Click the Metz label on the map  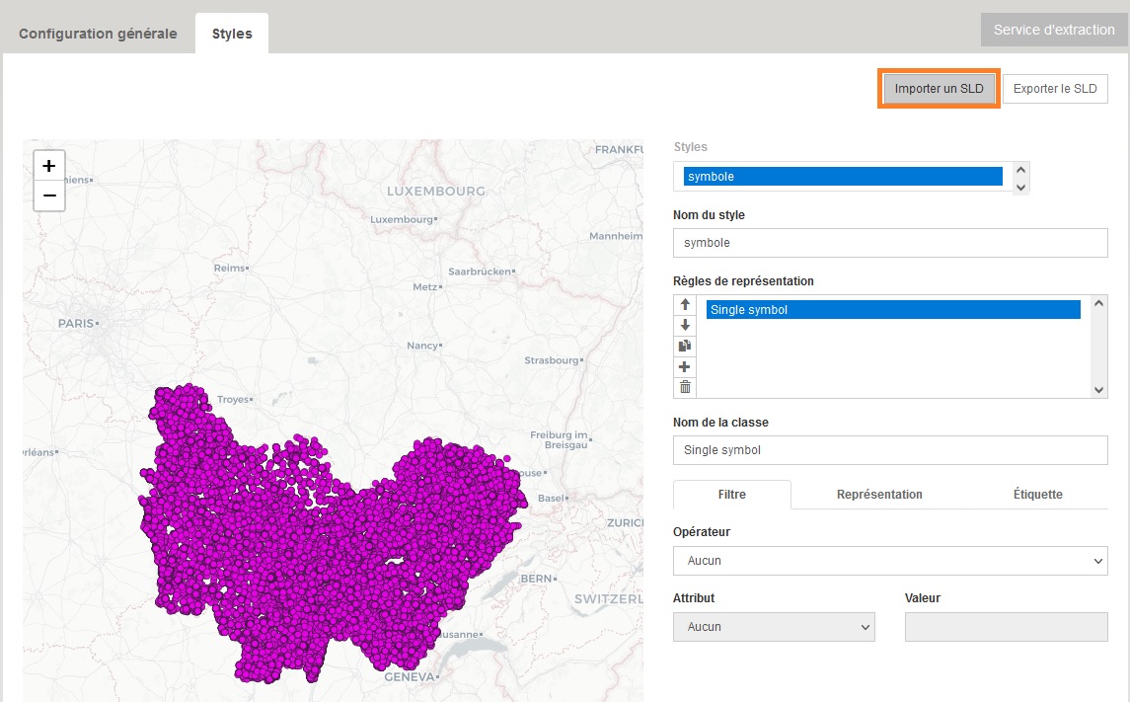click(x=425, y=287)
